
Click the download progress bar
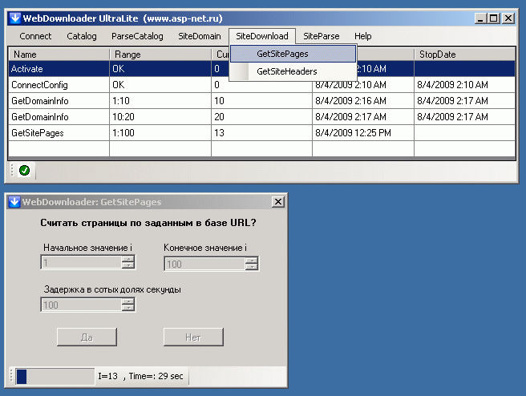55,376
